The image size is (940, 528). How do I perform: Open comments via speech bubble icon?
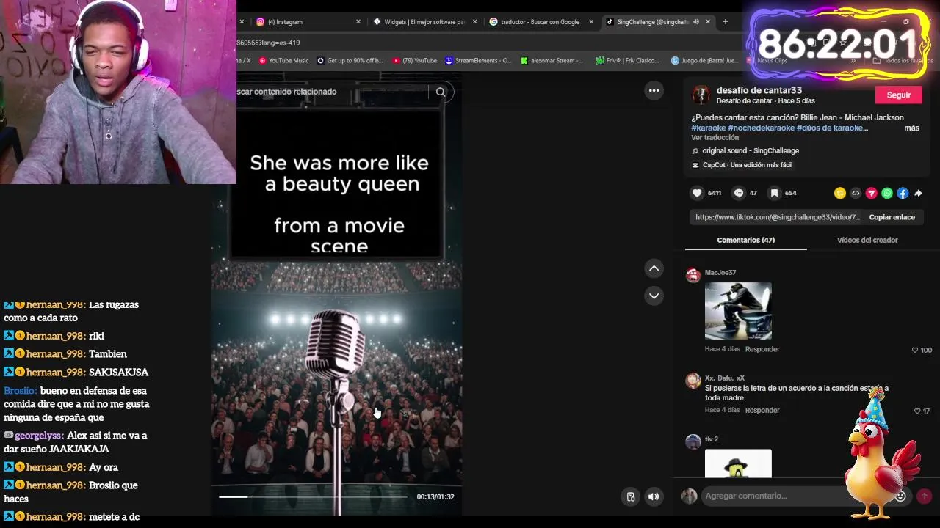[x=739, y=193]
